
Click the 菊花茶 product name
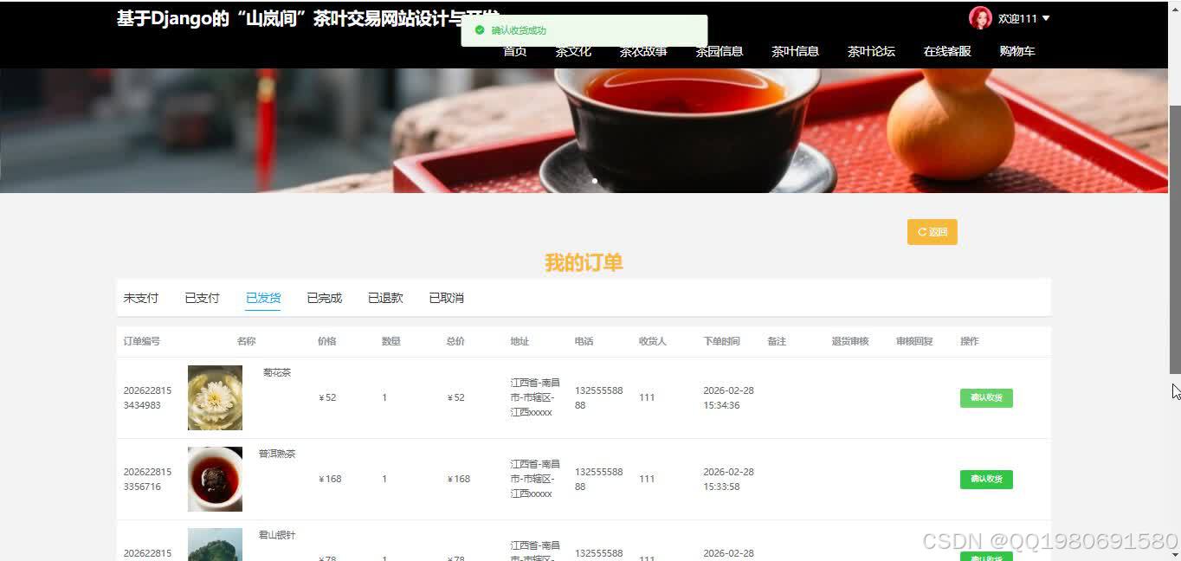(x=277, y=372)
